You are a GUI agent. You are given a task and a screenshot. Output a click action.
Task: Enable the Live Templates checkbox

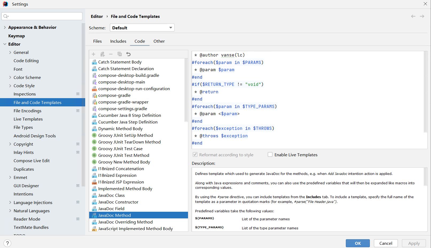270,155
